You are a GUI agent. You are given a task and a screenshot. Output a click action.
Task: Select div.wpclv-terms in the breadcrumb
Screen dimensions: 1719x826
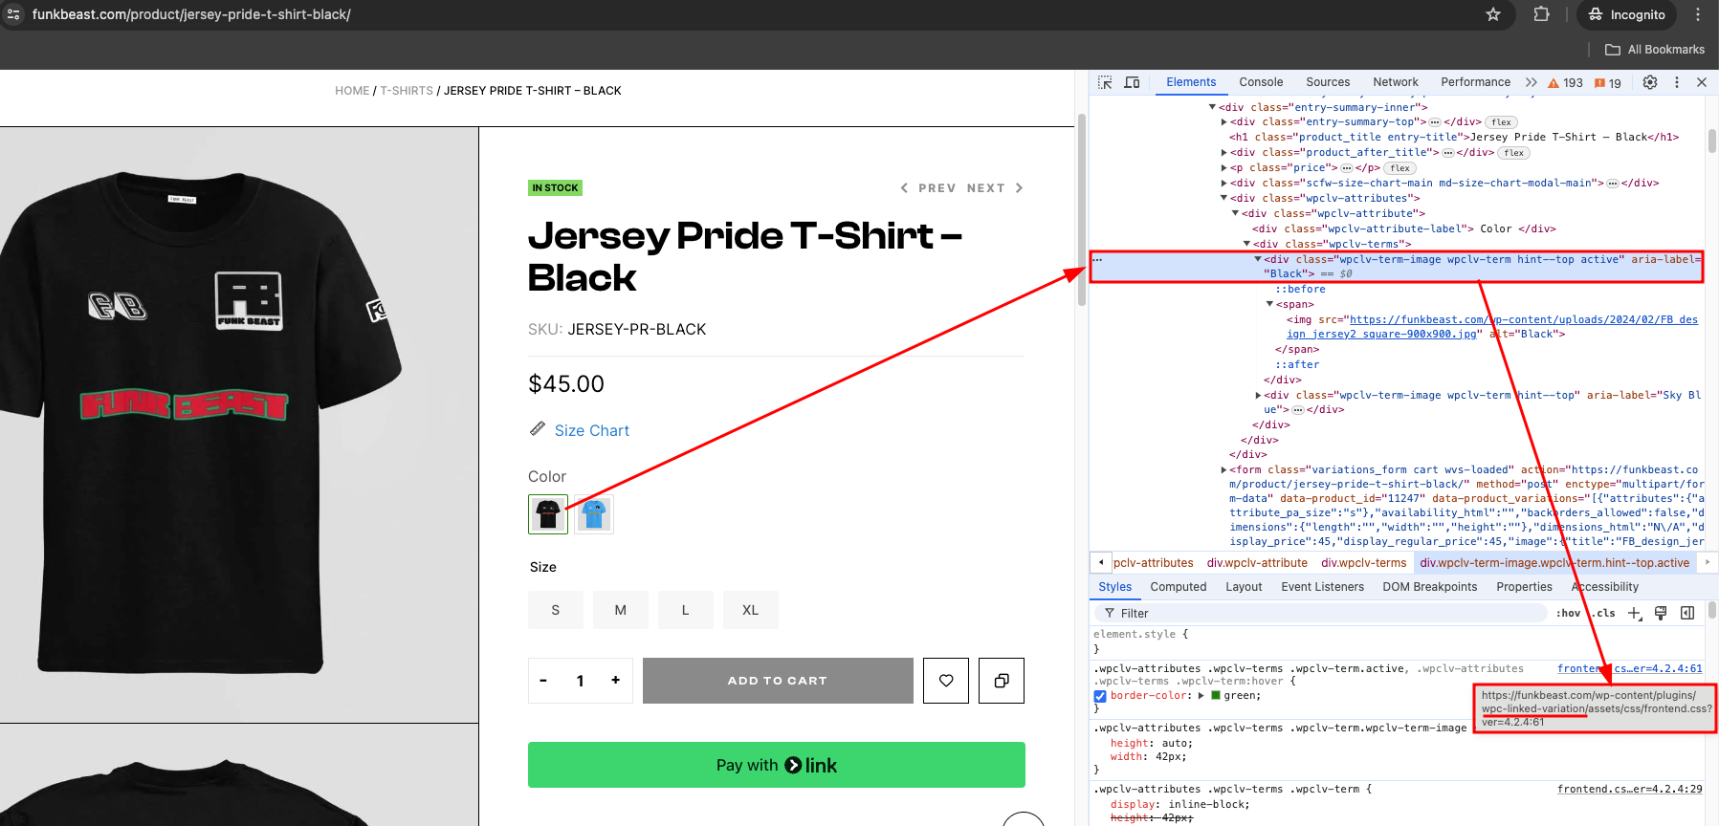click(1363, 563)
